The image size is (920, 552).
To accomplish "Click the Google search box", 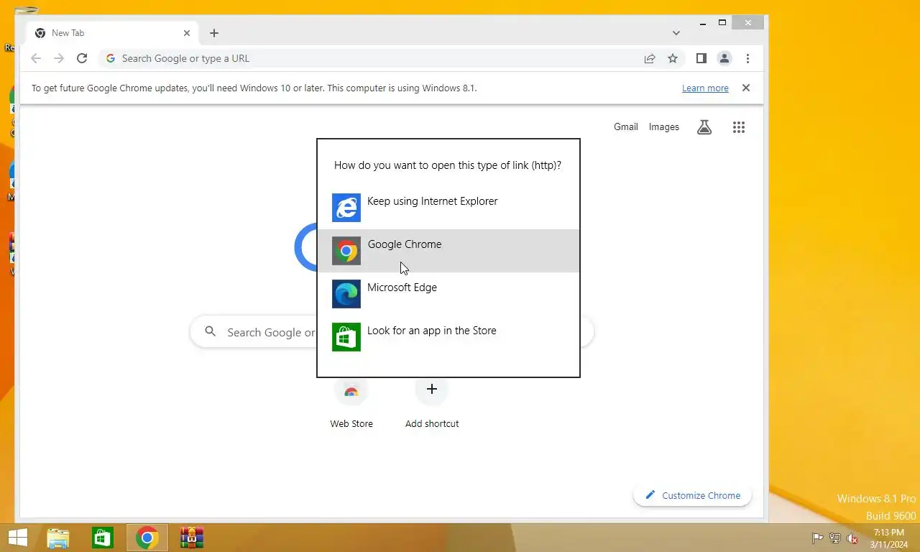I will pos(253,332).
